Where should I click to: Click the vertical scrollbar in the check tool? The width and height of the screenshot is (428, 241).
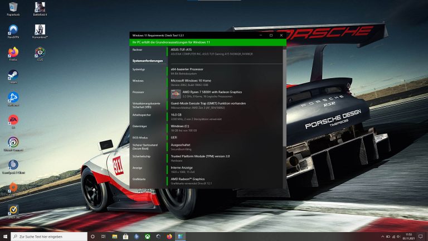point(285,112)
